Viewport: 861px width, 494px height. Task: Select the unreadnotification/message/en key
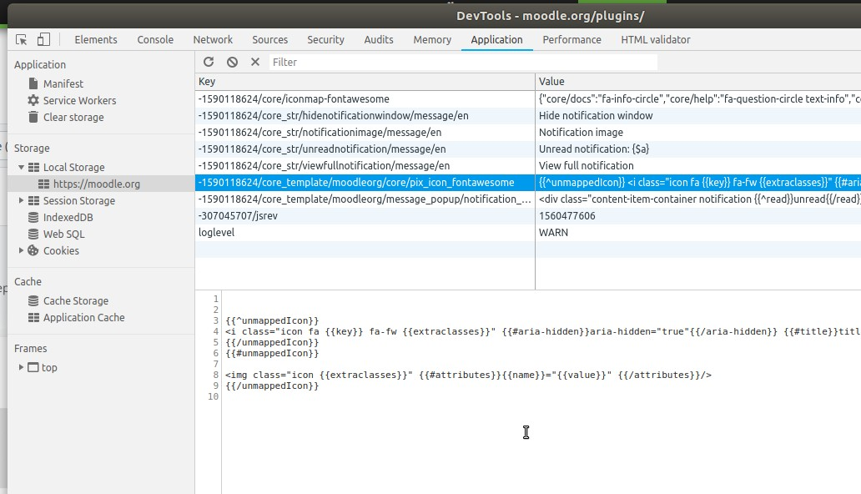[365, 149]
